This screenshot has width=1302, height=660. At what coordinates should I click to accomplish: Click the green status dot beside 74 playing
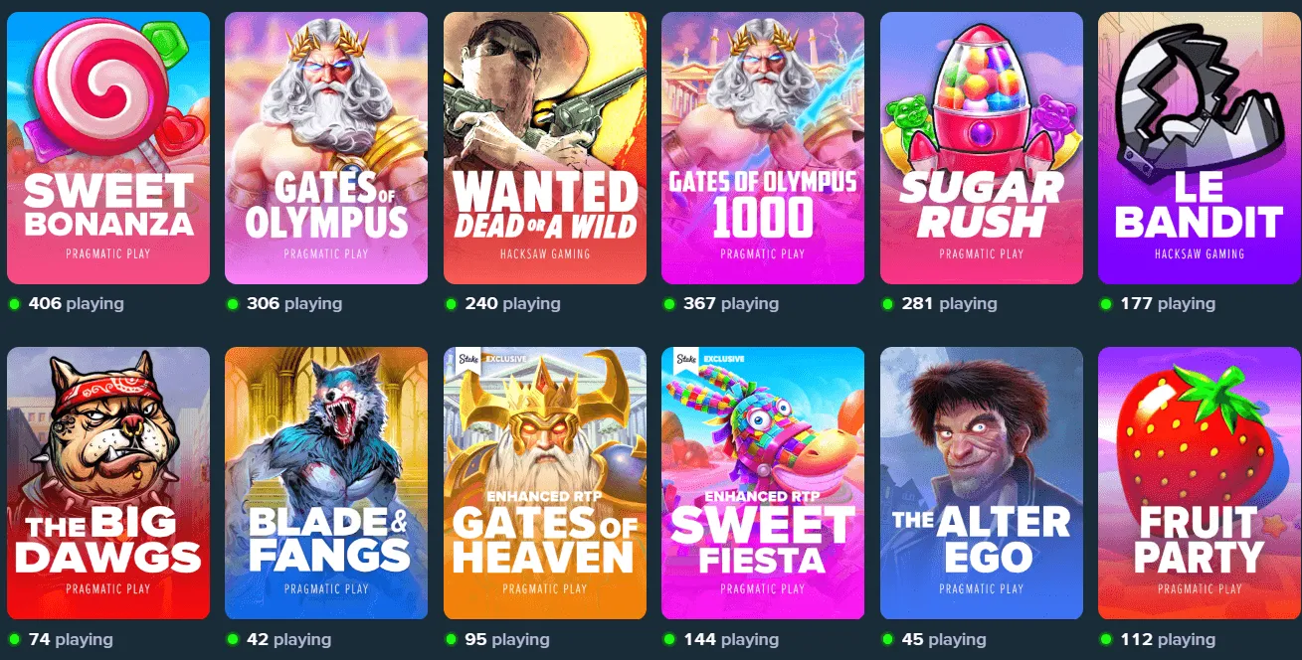[14, 639]
